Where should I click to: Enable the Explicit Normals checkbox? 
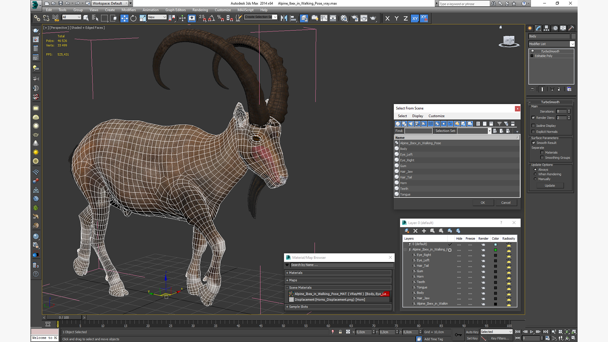coord(533,132)
